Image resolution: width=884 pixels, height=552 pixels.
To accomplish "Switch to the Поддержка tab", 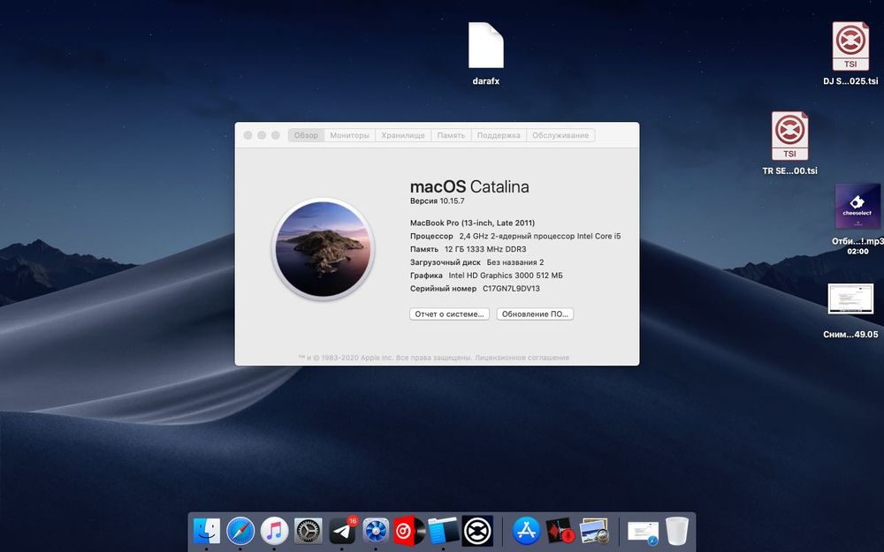I will pyautogui.click(x=499, y=135).
